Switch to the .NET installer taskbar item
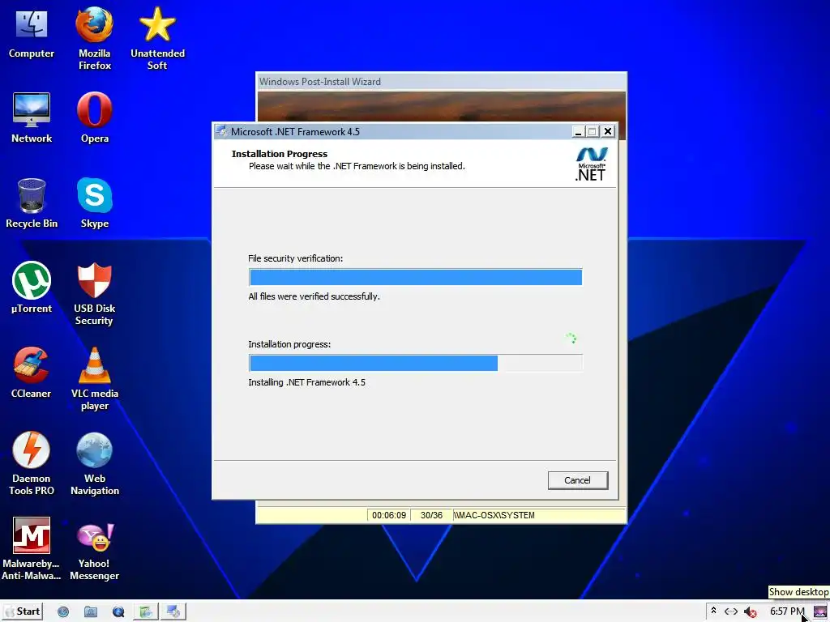 pyautogui.click(x=173, y=612)
